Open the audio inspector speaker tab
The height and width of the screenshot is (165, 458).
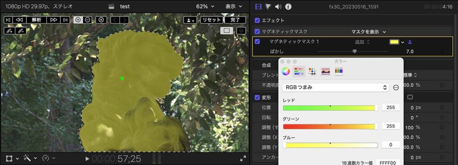point(278,6)
